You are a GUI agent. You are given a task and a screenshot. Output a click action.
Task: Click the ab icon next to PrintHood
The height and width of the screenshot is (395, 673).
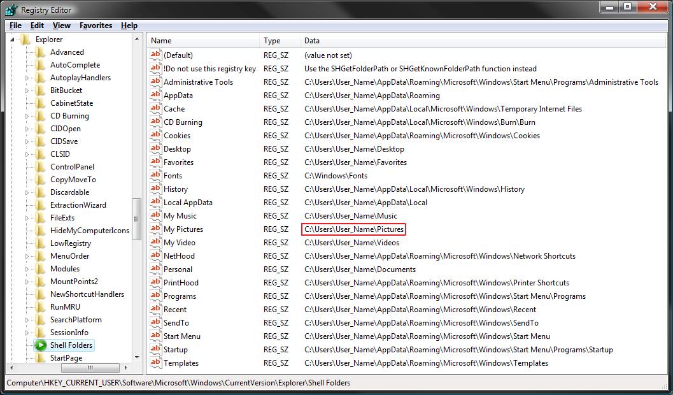pos(155,282)
